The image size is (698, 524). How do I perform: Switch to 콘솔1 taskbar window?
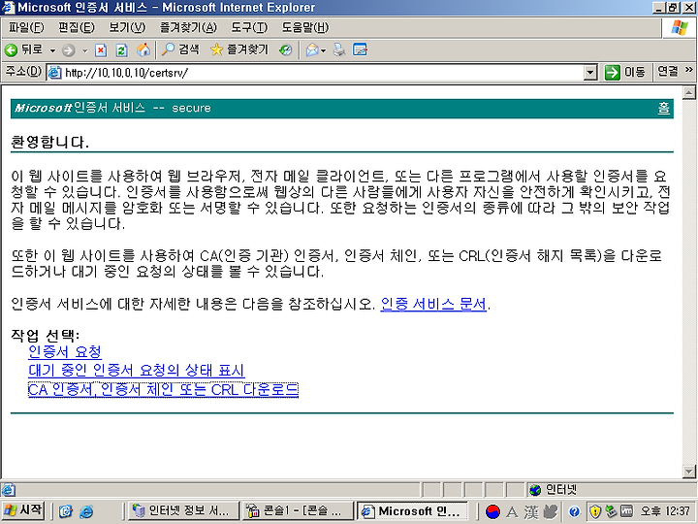pos(298,510)
